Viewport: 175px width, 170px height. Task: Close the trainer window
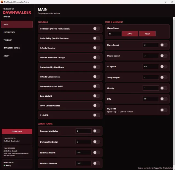click(x=172, y=2)
